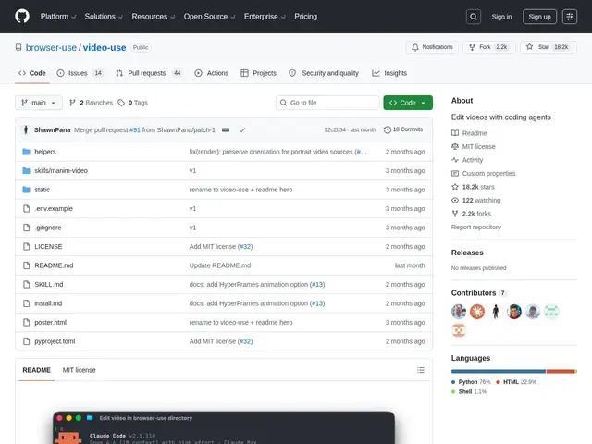Image resolution: width=592 pixels, height=444 pixels.
Task: Click the static folder icon
Action: [x=26, y=190]
